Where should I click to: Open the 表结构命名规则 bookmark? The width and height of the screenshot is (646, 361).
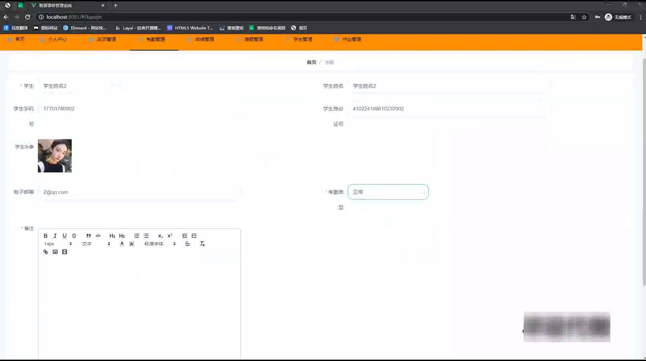click(267, 28)
